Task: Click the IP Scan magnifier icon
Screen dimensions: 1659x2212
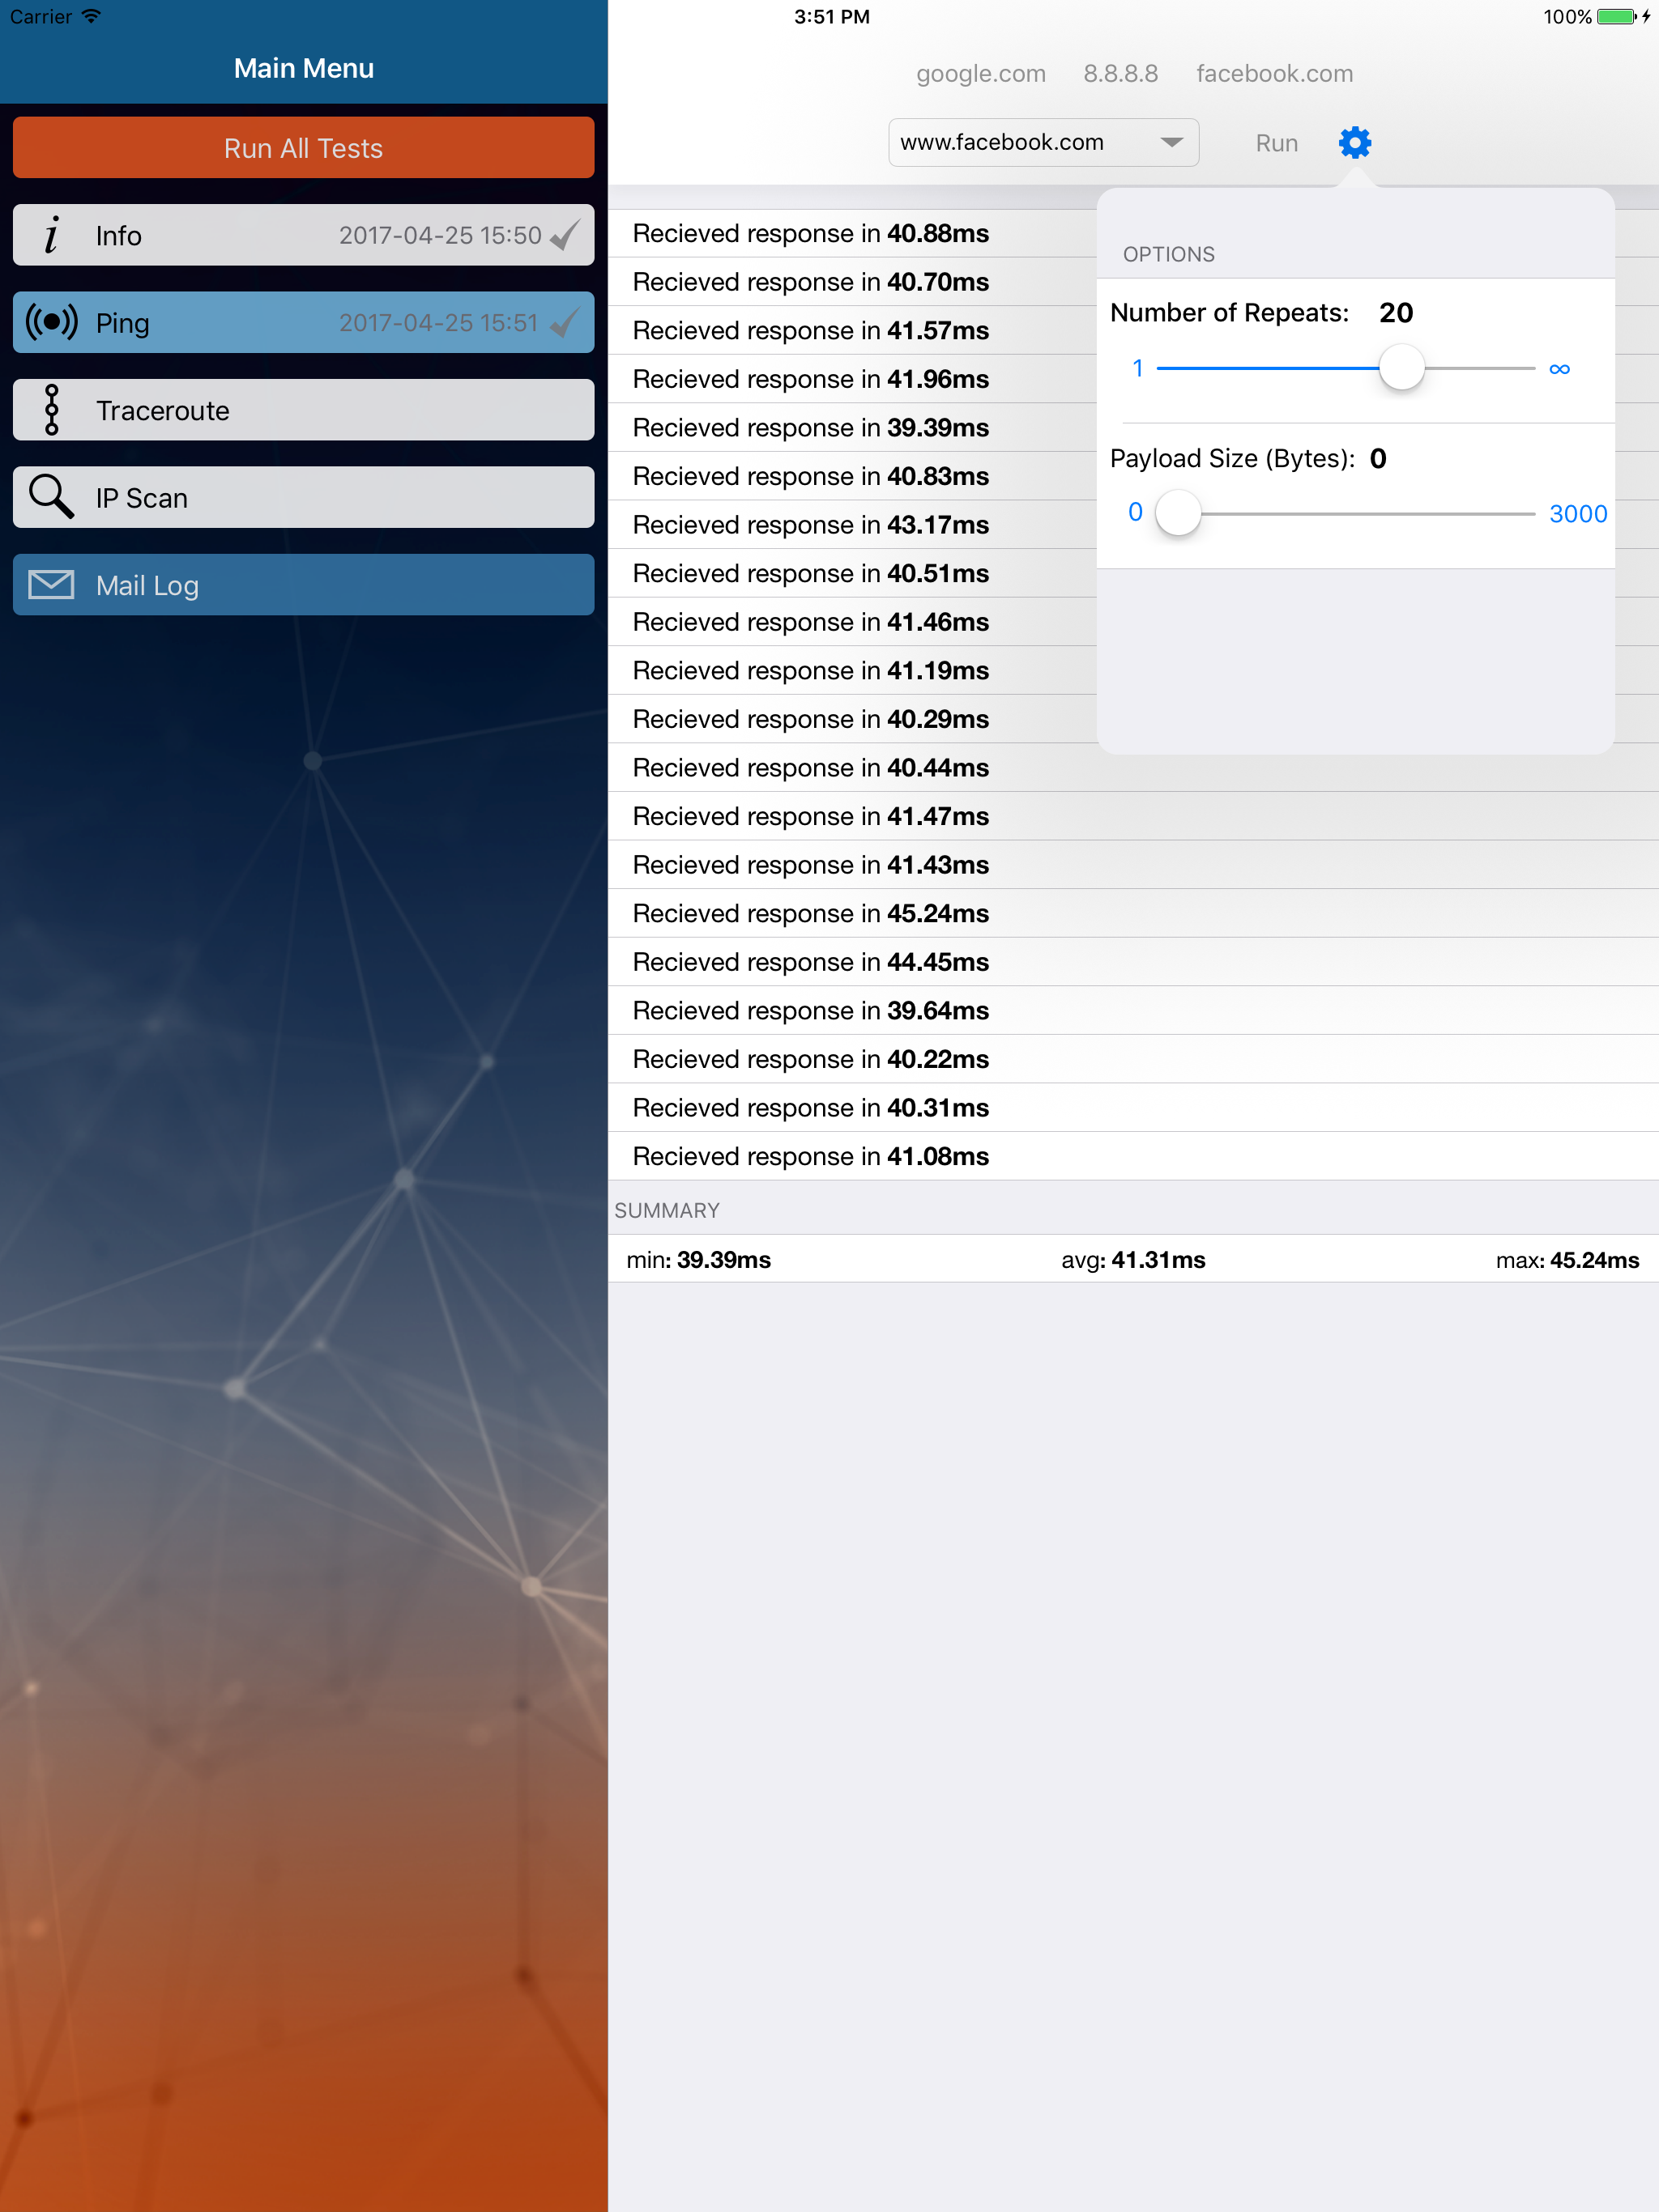Action: (x=51, y=497)
